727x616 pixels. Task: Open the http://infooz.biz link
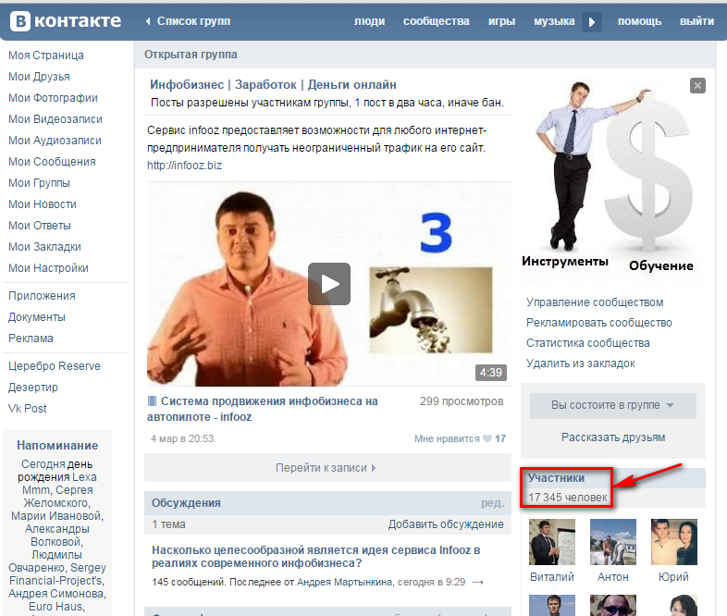tap(185, 166)
